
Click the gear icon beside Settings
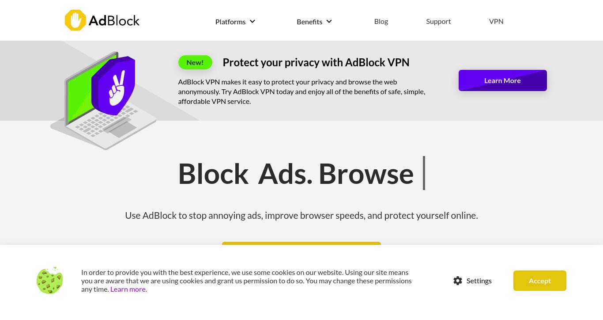(x=458, y=281)
